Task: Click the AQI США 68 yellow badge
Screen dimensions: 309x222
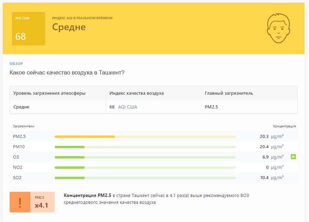Action: click(x=29, y=29)
